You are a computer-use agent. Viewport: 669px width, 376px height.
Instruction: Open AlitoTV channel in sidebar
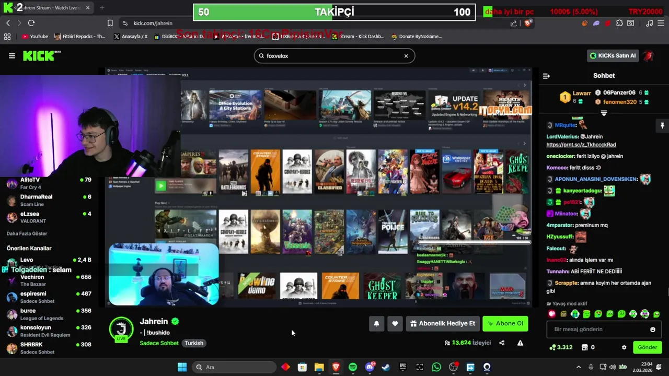click(x=49, y=183)
